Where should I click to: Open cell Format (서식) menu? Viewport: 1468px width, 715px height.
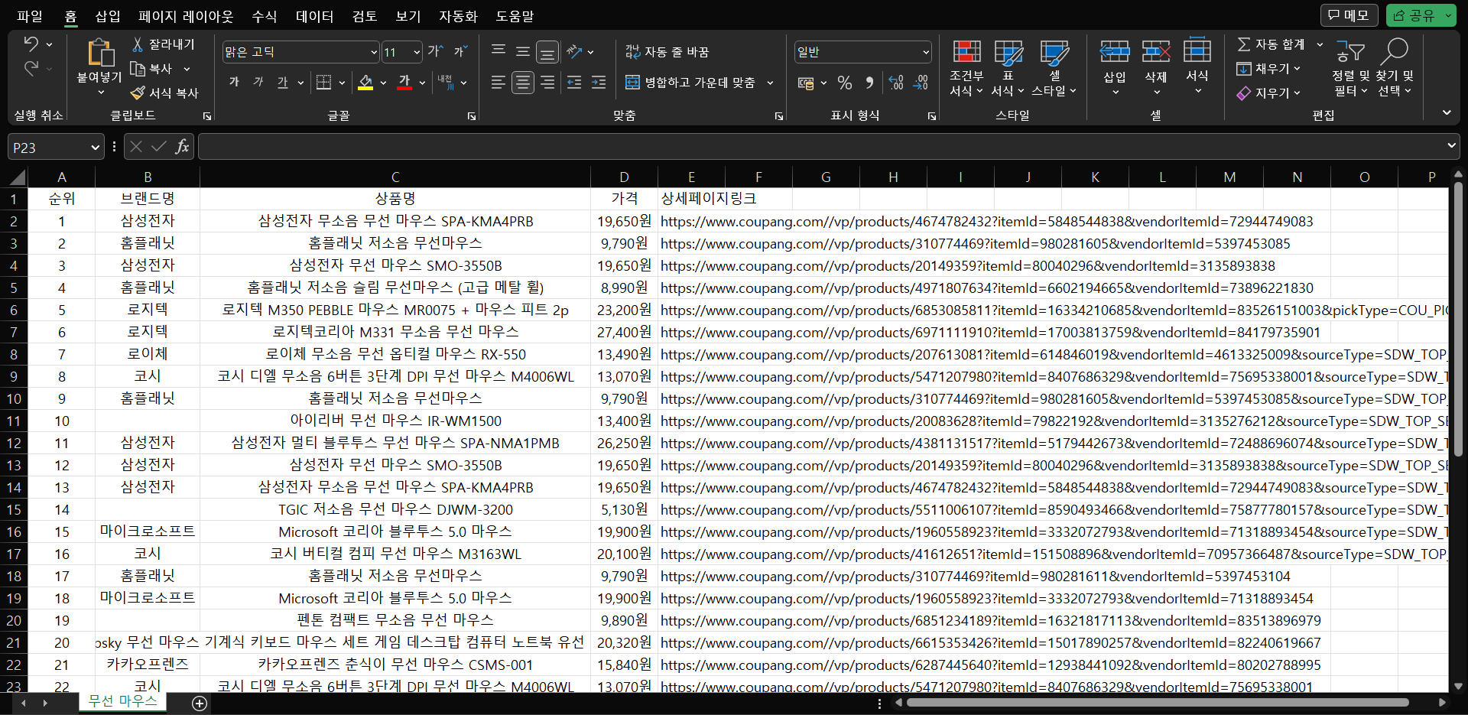click(1197, 67)
